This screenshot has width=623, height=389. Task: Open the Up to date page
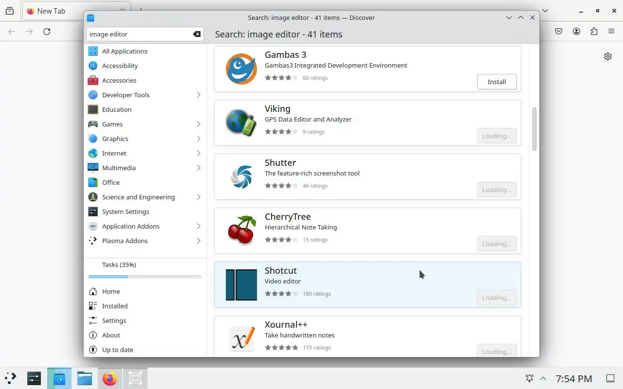pos(145,350)
